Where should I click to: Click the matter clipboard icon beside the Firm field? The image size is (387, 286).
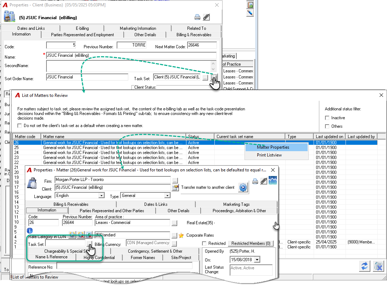32,183
